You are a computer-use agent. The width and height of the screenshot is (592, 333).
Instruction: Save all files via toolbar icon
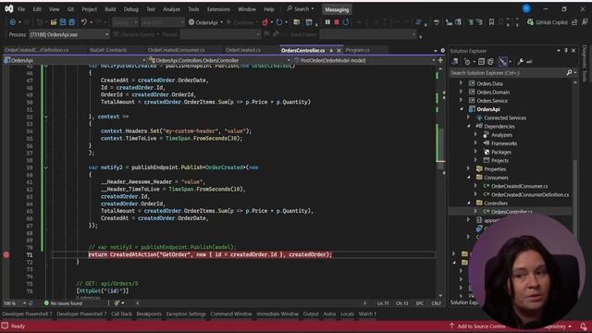click(72, 22)
